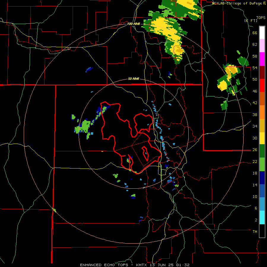Click the legend value '50'

point(255,79)
